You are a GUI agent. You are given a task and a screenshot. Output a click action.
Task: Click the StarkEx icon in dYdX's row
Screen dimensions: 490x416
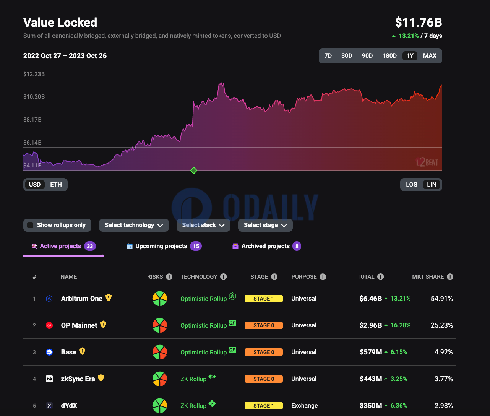point(212,403)
